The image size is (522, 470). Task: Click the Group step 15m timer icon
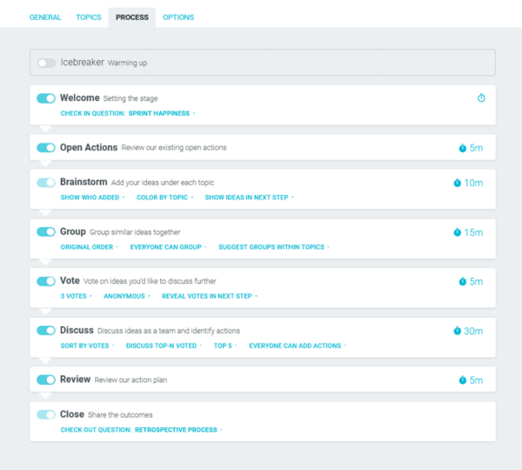(458, 232)
